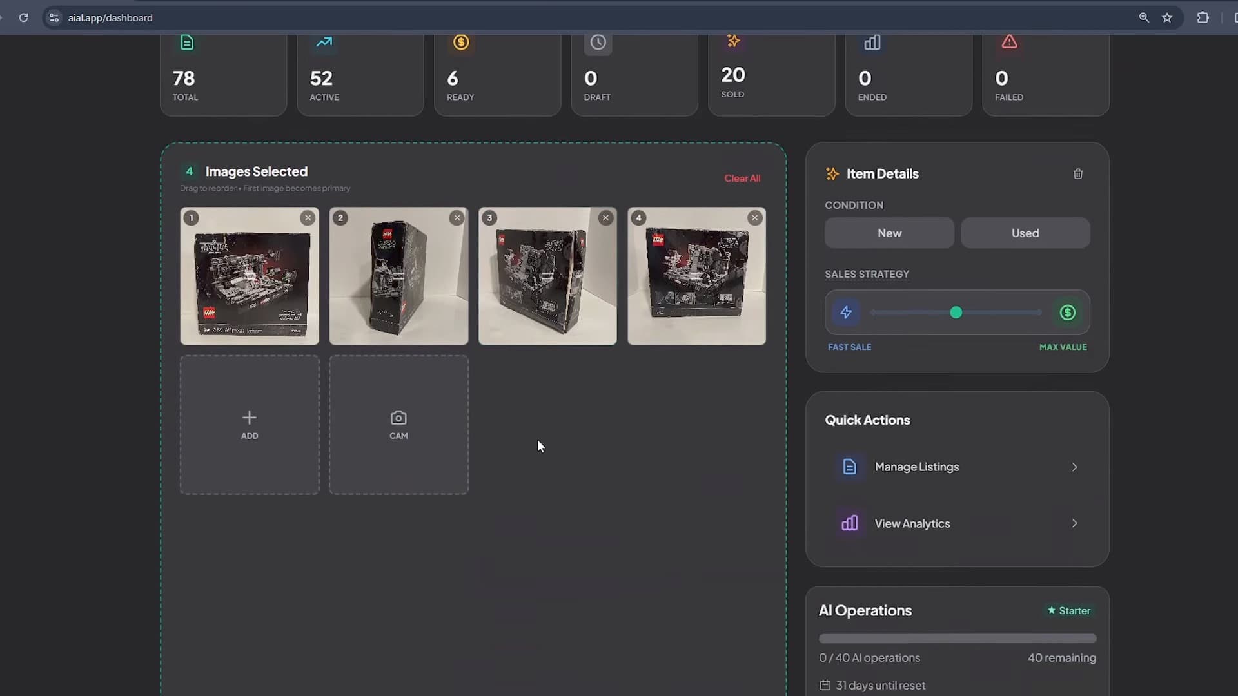Viewport: 1238px width, 696px height.
Task: Set condition to New
Action: click(889, 233)
